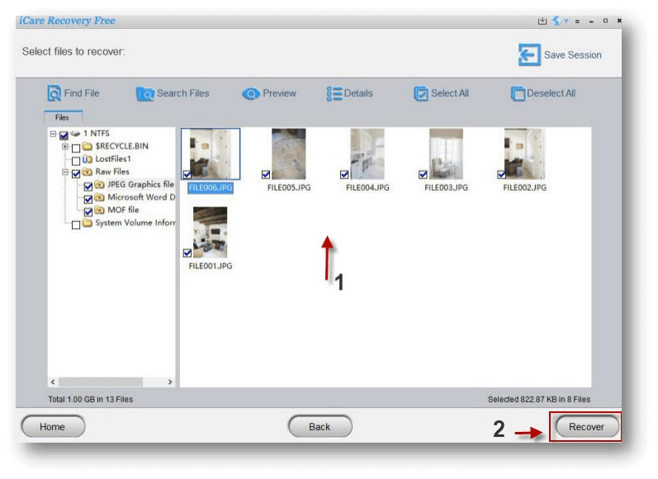Click the NTFS drive icon
Screen dimensions: 658x479
coord(75,134)
